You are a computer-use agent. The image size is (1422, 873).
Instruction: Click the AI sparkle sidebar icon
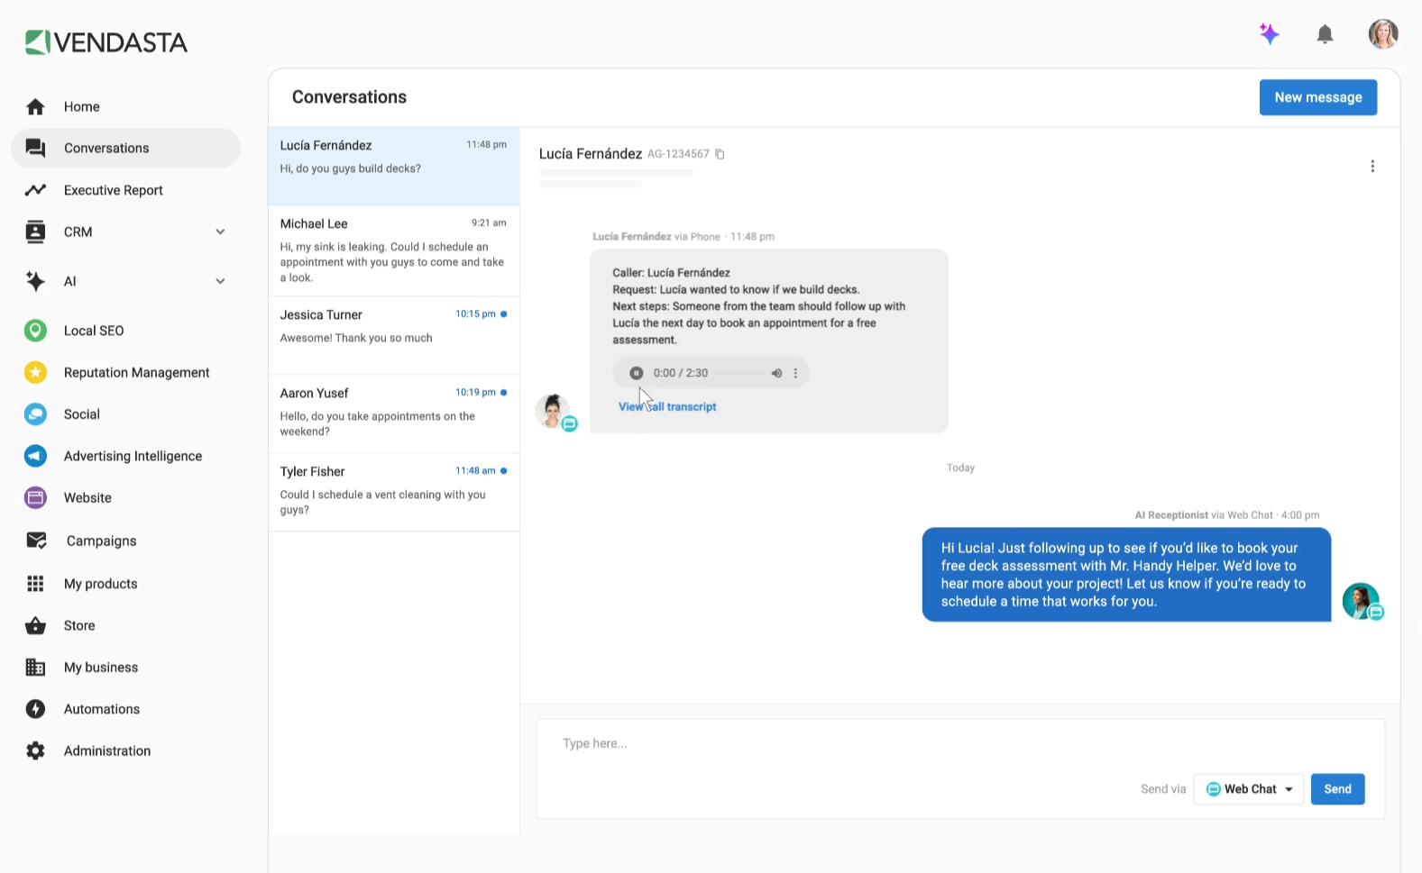(x=35, y=281)
